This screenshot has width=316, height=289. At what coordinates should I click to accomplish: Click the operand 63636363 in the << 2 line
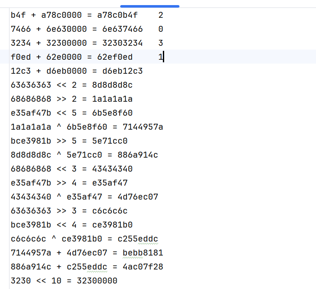pos(31,85)
